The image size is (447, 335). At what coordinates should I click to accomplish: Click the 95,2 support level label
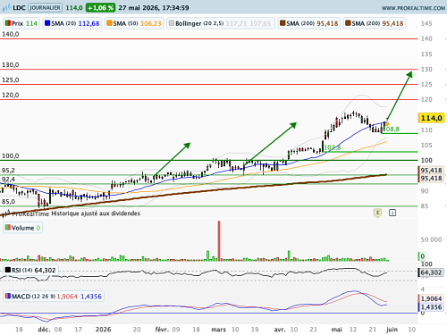(8, 171)
